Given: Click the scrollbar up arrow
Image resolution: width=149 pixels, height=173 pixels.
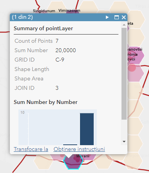Looking at the screenshot, I should coord(124,25).
